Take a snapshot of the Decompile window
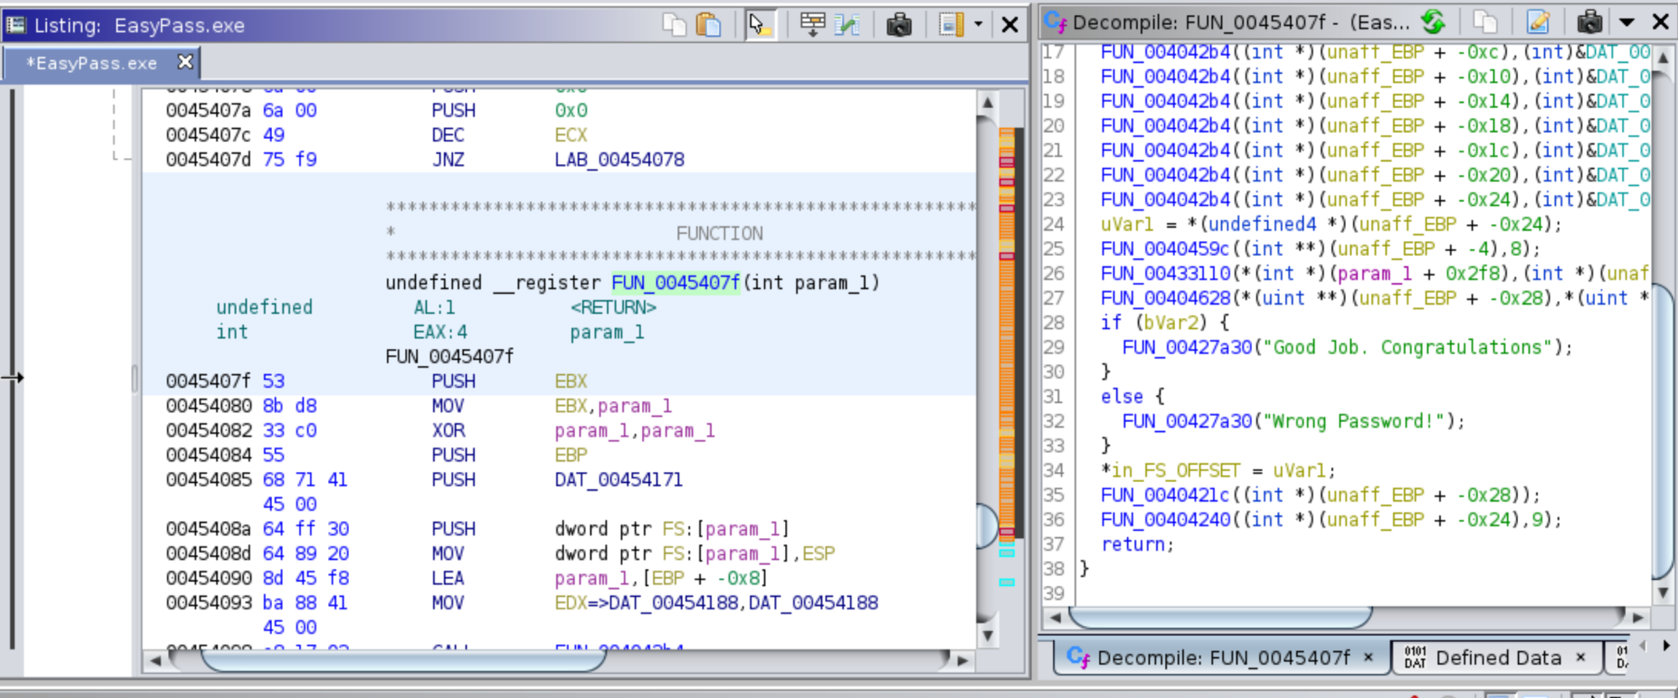 click(x=1589, y=22)
